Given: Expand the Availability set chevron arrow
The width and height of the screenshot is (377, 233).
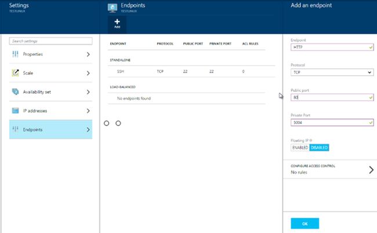Looking at the screenshot, I should click(x=88, y=92).
